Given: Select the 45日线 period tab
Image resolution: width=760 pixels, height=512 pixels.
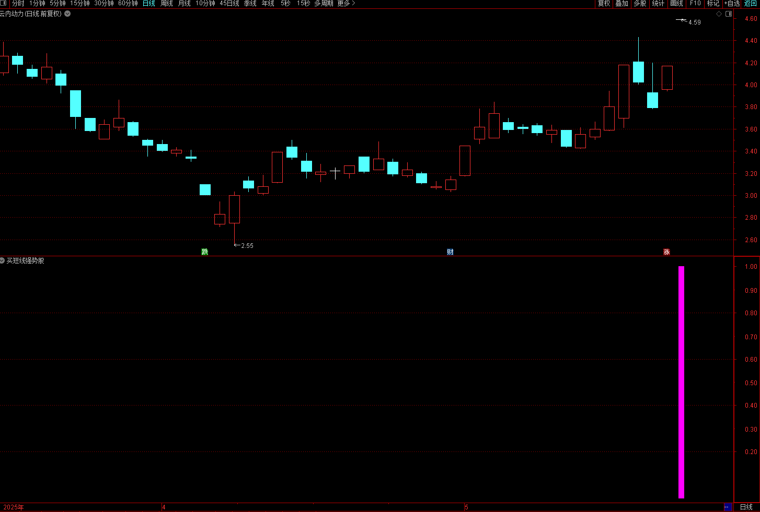Looking at the screenshot, I should pyautogui.click(x=229, y=3).
